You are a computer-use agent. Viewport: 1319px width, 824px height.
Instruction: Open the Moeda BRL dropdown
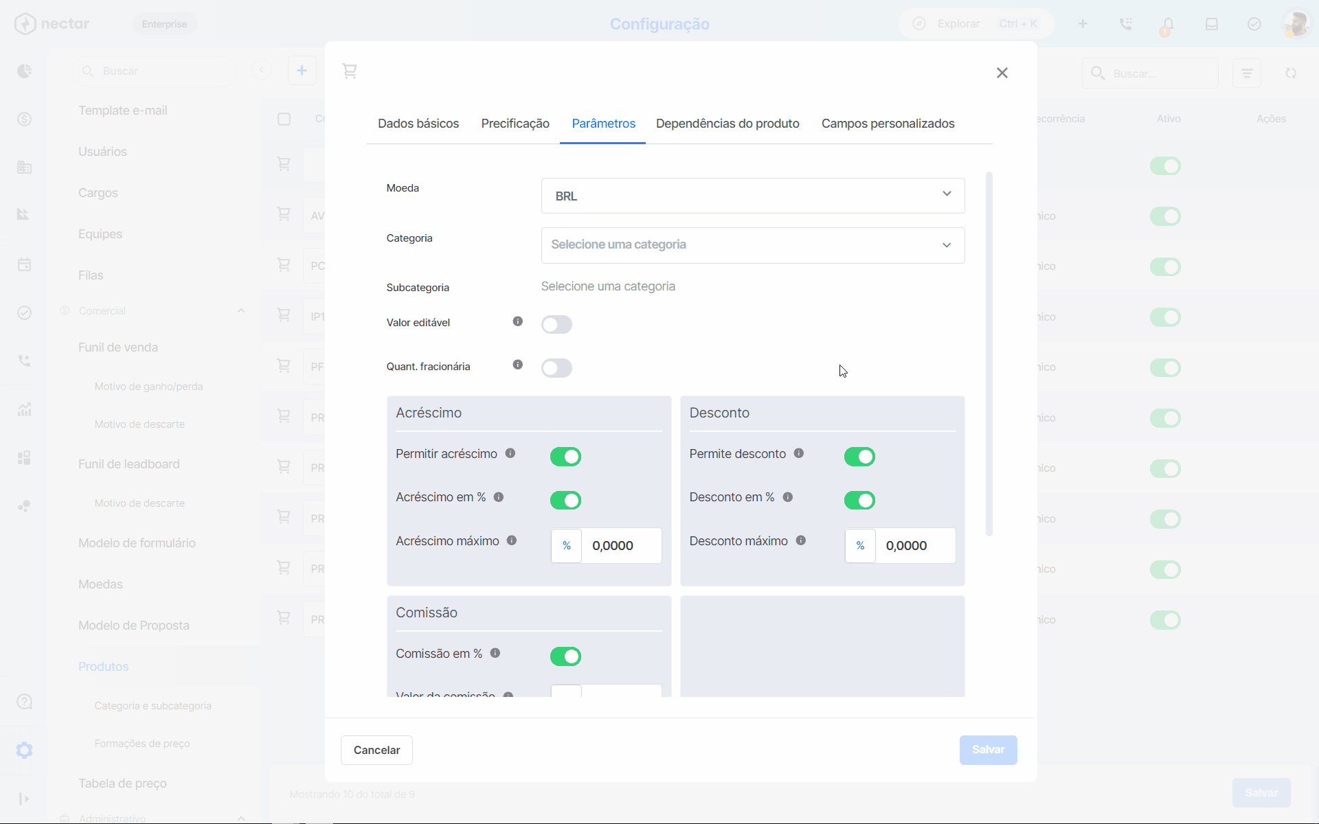[753, 196]
